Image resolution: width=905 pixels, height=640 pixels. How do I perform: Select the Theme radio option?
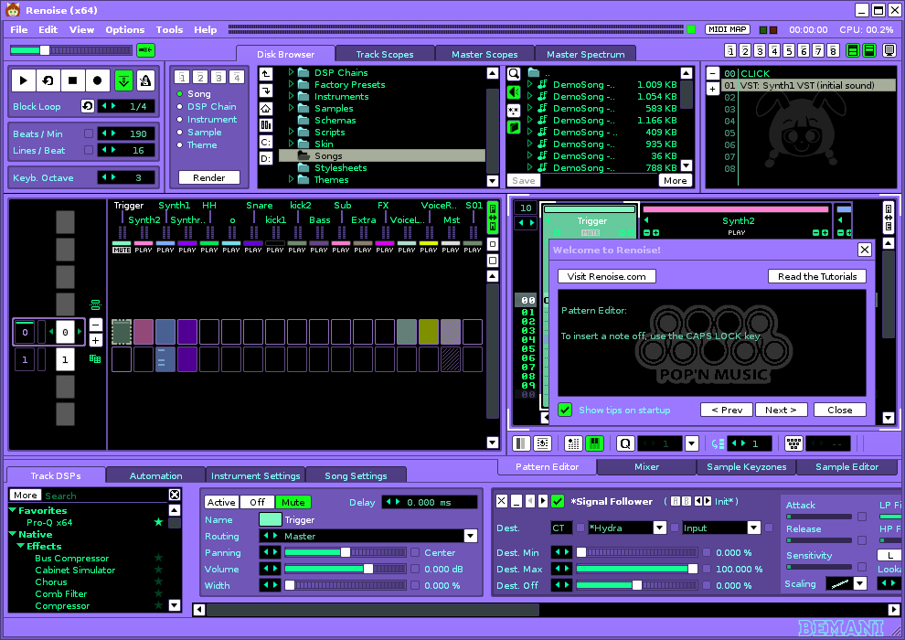point(180,144)
